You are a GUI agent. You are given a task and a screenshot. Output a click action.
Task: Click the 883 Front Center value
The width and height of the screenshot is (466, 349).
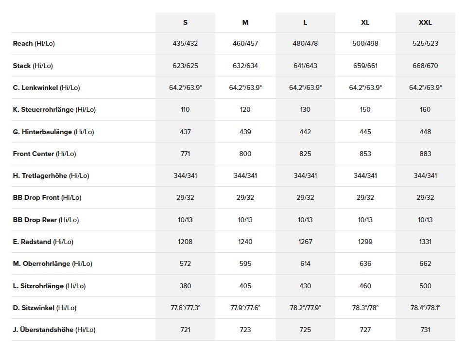[x=425, y=154]
